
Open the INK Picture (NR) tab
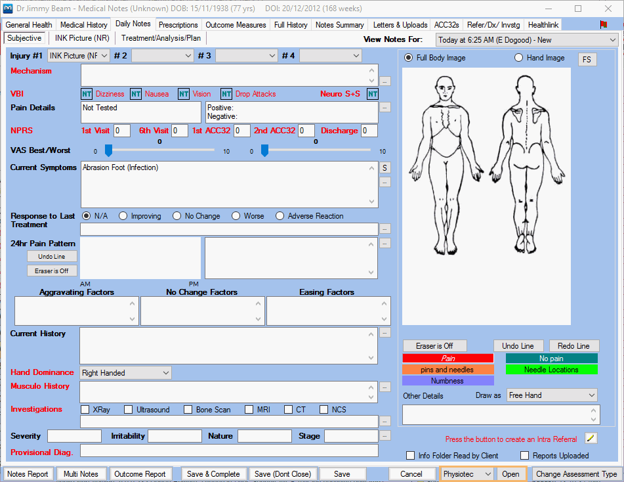(x=81, y=38)
